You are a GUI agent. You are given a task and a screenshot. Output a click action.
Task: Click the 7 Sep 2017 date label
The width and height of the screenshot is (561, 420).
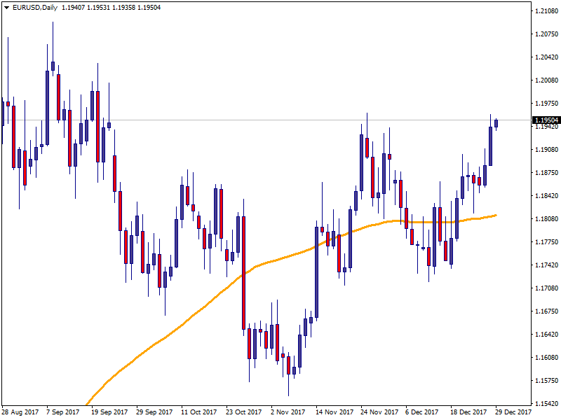[63, 412]
